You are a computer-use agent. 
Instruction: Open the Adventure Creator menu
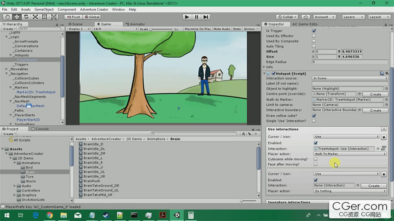[x=94, y=9]
